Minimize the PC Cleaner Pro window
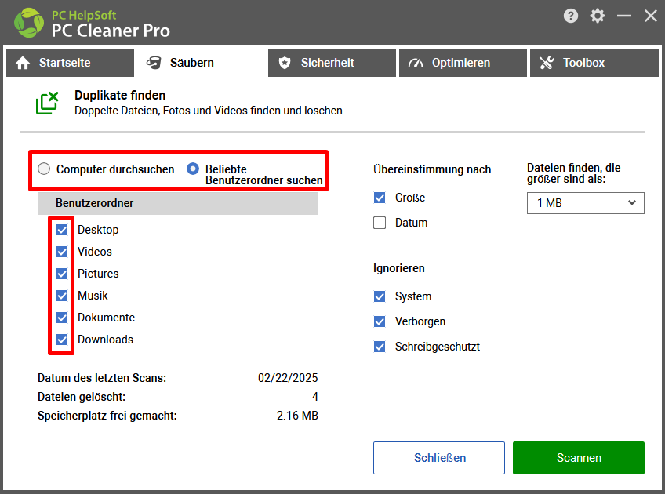Image resolution: width=665 pixels, height=494 pixels. click(624, 16)
